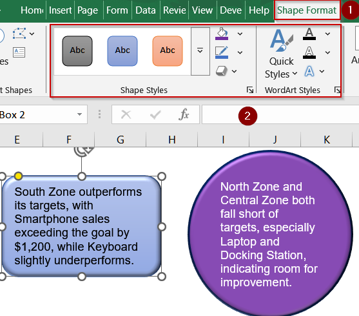Expand the Shape Effects dropdown arrow
Viewport: 359px width, 316px height.
coord(234,71)
